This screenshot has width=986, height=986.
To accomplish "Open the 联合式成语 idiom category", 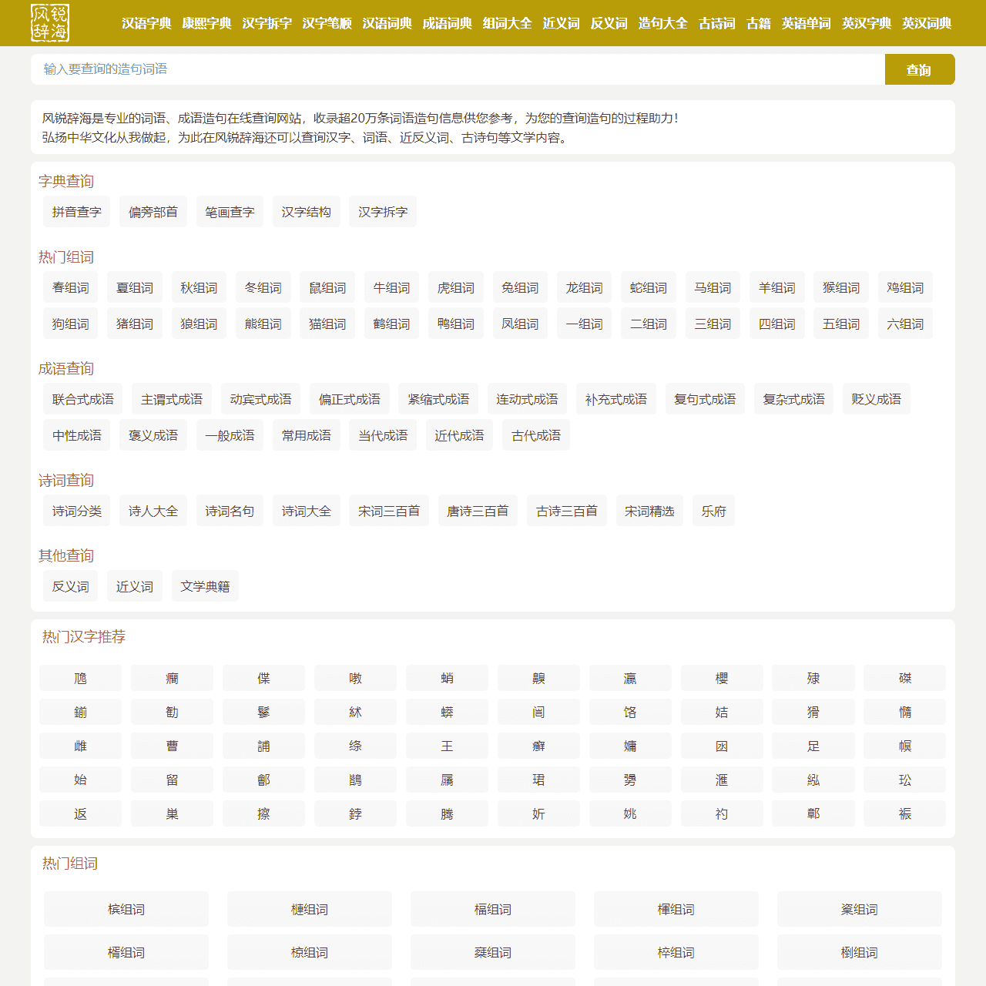I will (82, 399).
